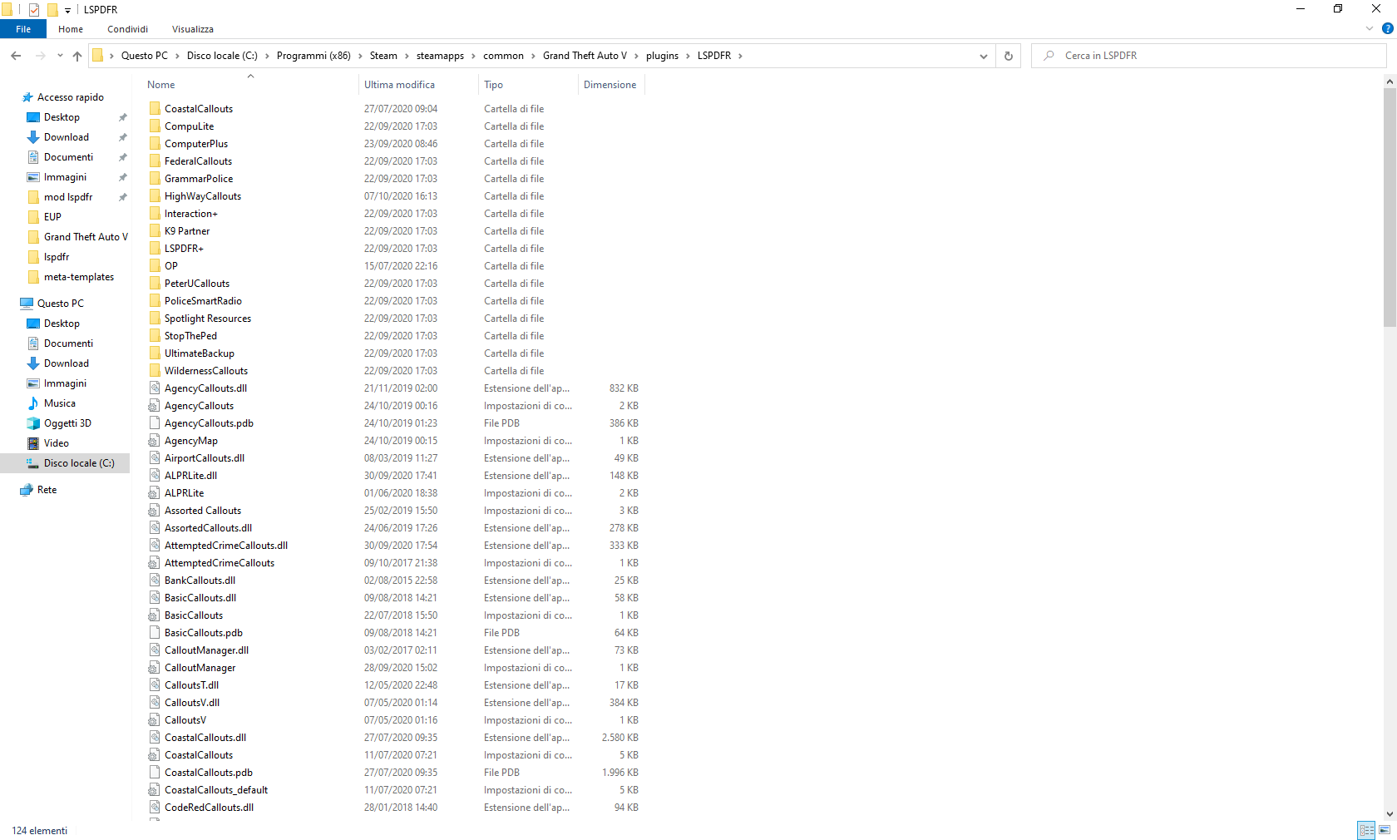This screenshot has width=1397, height=840.
Task: Sort files by the Dimensione column
Action: point(611,85)
